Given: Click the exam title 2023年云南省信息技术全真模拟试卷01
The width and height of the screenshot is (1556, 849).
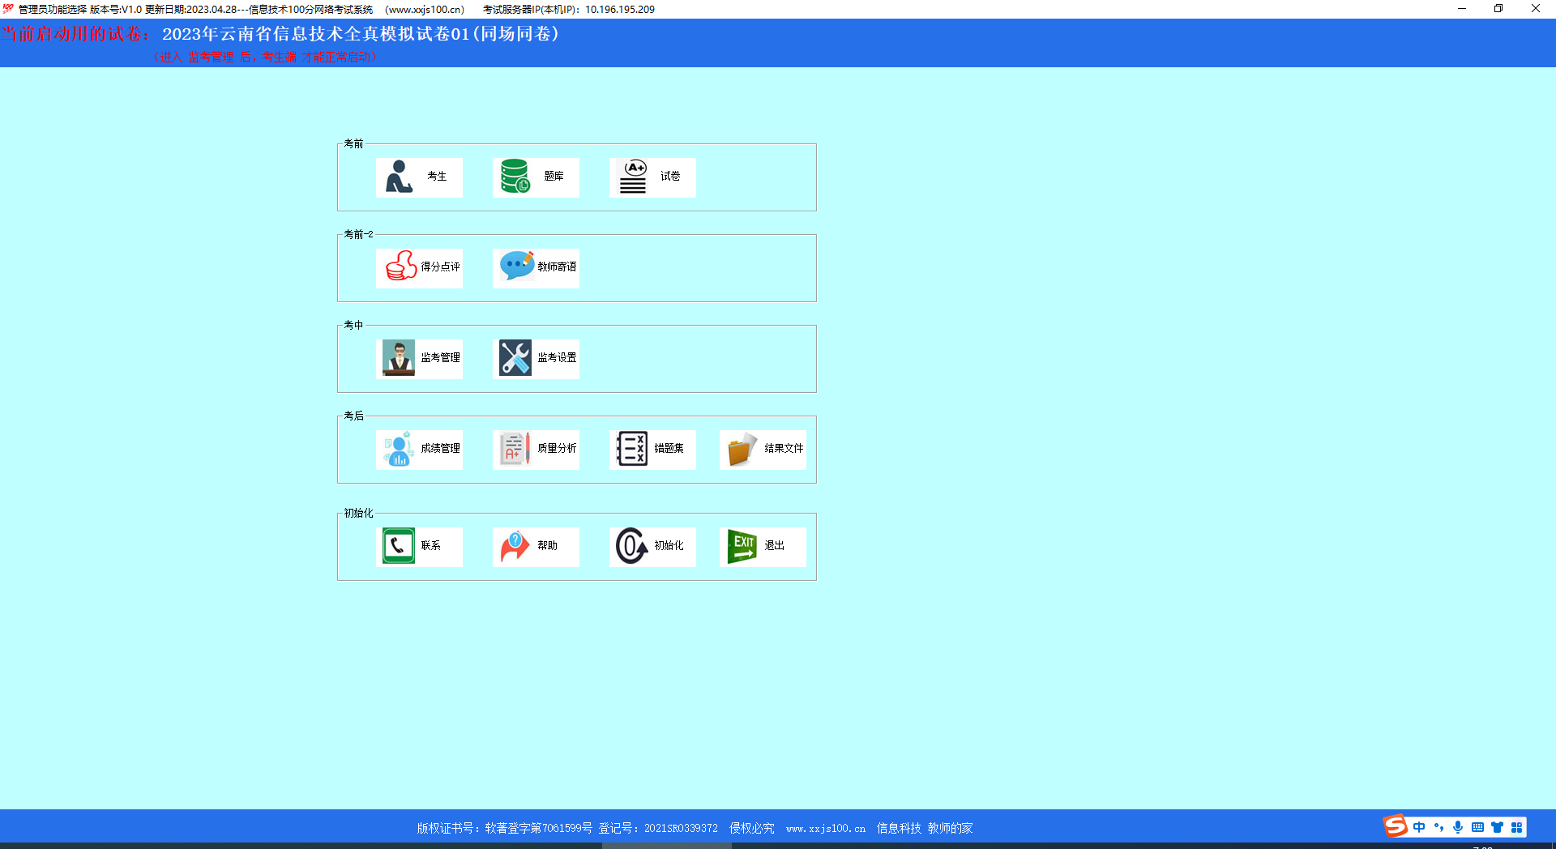Looking at the screenshot, I should click(x=361, y=34).
